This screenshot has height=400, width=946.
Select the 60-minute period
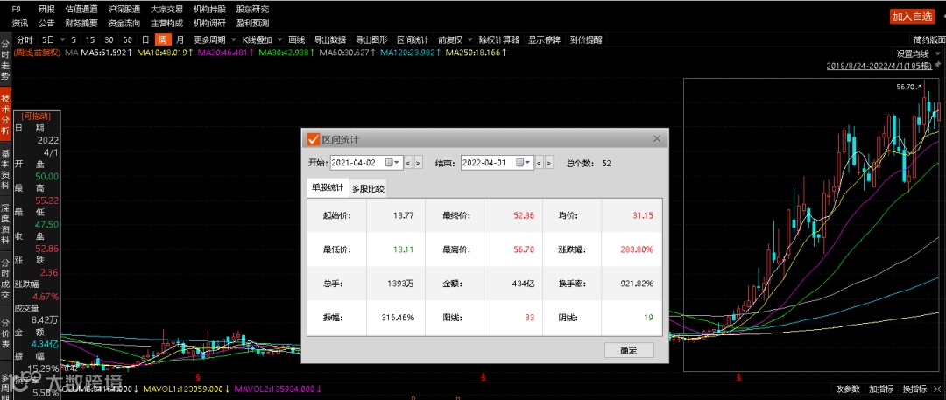point(127,39)
